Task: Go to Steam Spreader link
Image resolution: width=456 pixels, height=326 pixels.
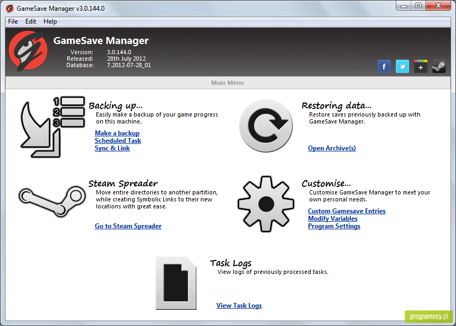Action: coord(128,226)
